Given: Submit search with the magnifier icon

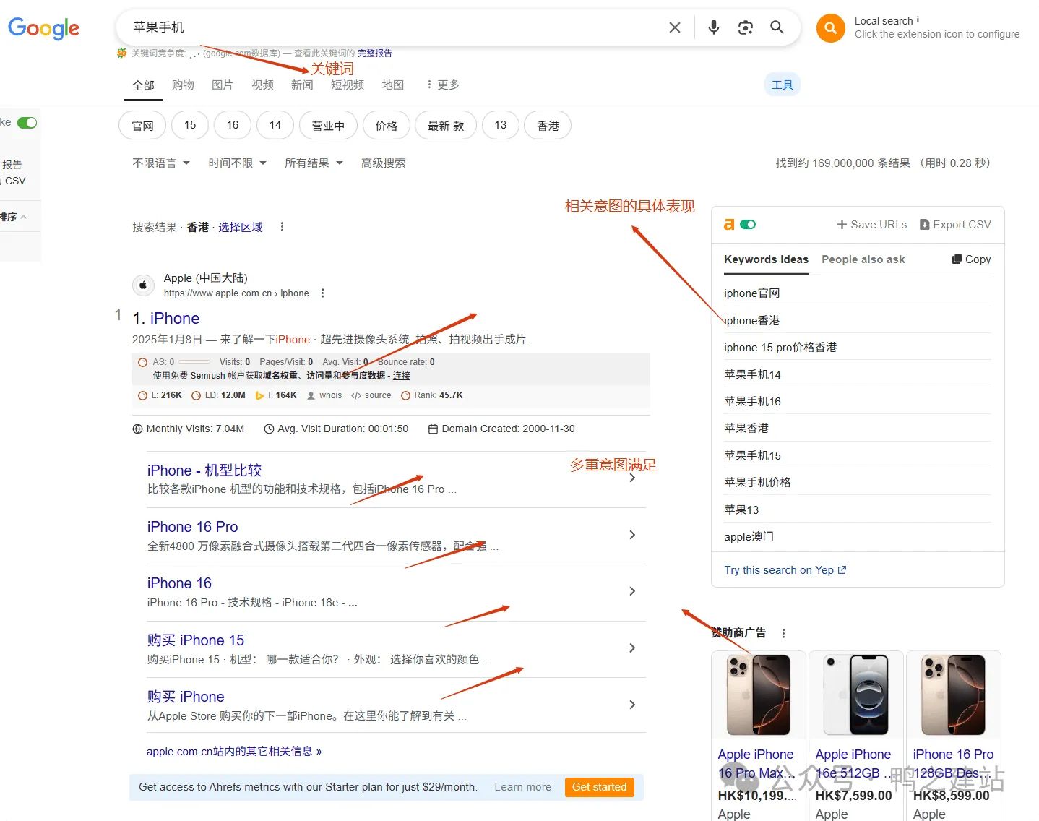Looking at the screenshot, I should [777, 27].
